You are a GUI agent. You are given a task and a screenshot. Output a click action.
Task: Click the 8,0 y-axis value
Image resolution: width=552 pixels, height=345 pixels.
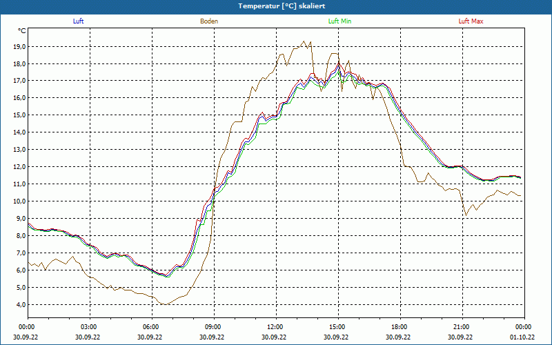point(21,235)
